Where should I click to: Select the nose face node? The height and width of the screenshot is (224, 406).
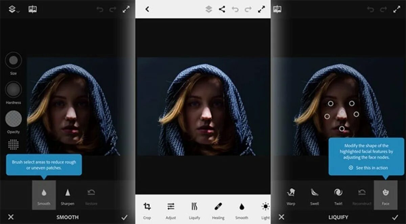pyautogui.click(x=342, y=112)
